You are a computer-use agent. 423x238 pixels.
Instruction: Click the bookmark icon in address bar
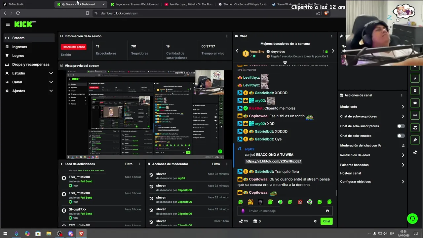click(87, 13)
